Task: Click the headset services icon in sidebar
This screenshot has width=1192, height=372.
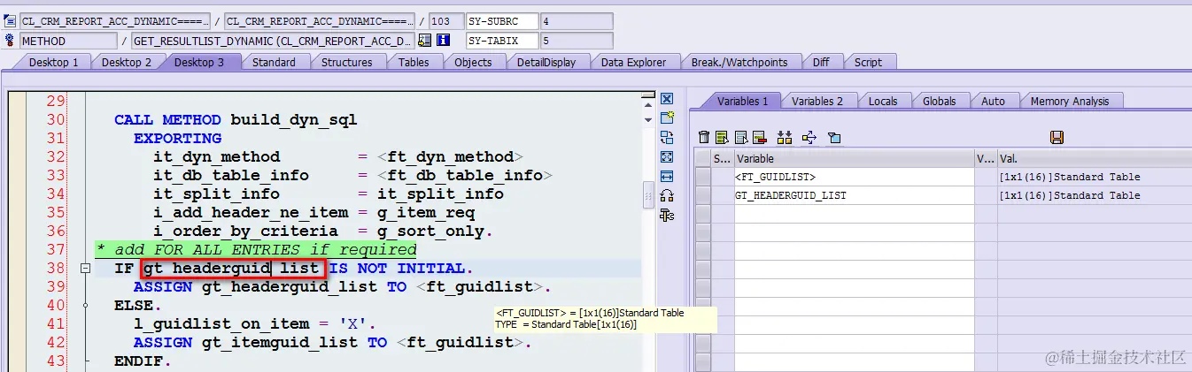Action: point(667,195)
